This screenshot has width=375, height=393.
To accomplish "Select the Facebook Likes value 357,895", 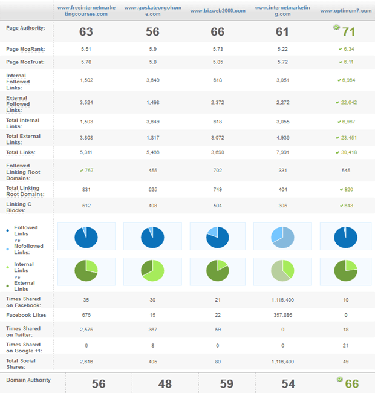I will [282, 315].
